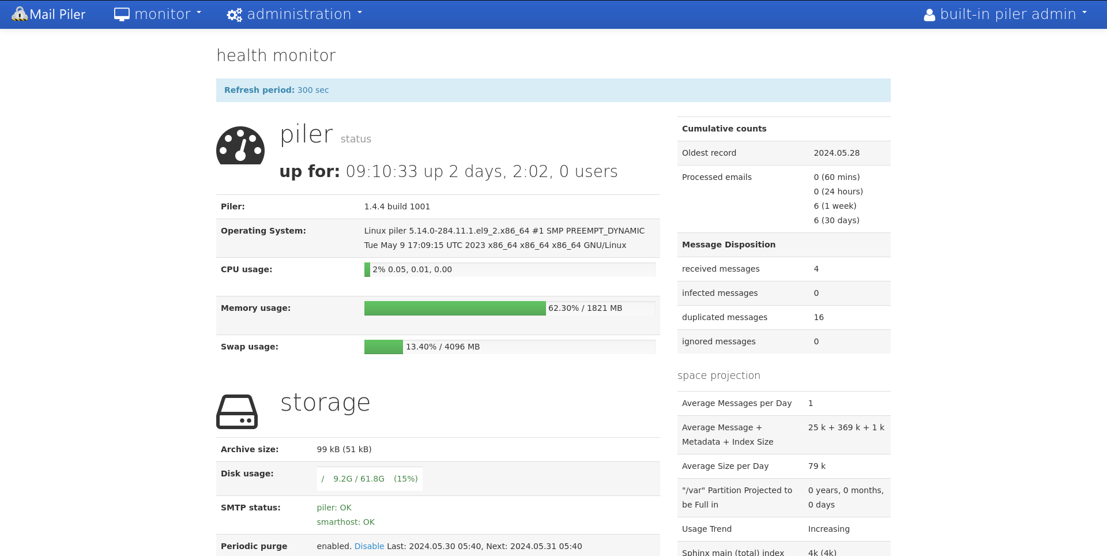Click the monitor screen icon in navbar
The height and width of the screenshot is (556, 1107).
pos(122,14)
